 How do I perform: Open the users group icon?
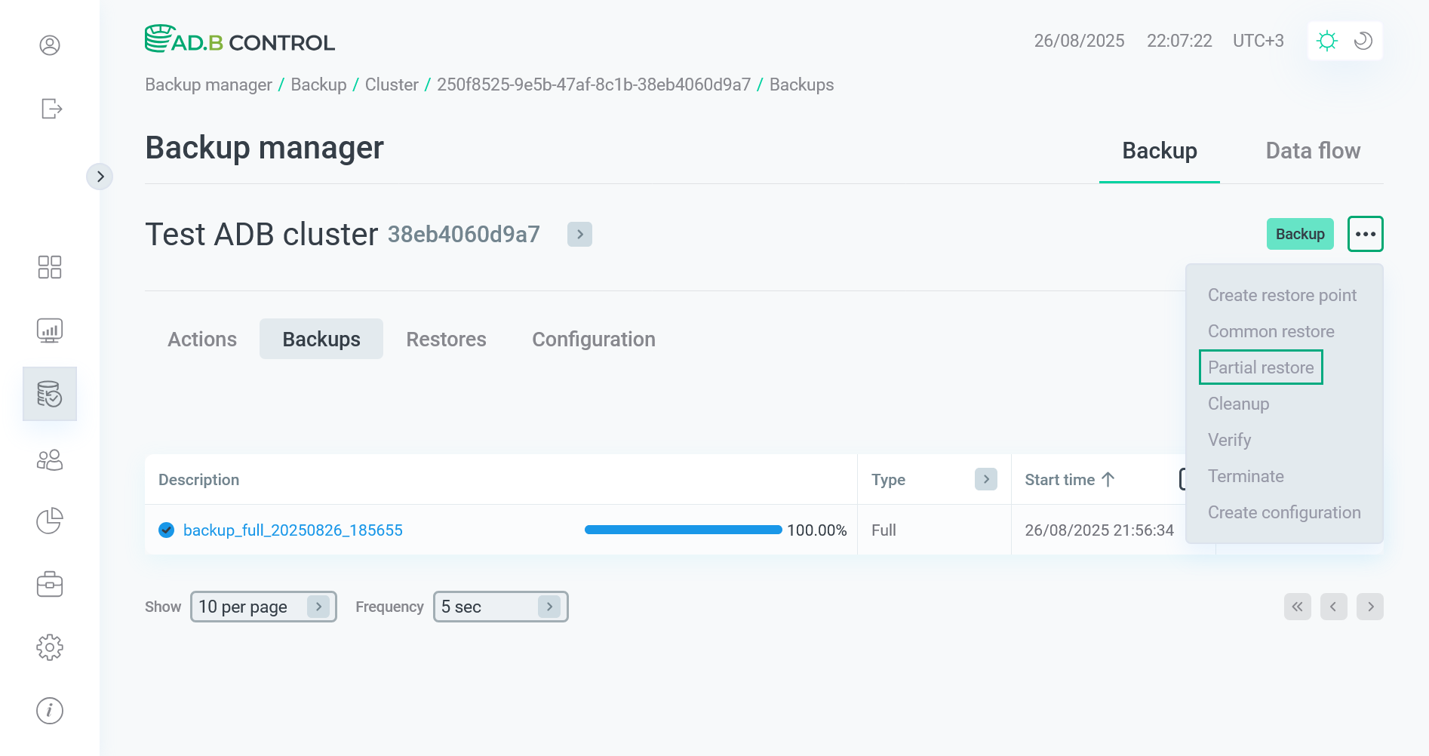click(x=50, y=460)
